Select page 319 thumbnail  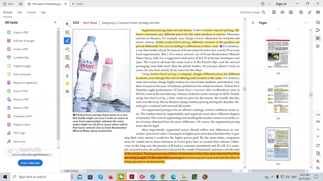tap(278, 99)
